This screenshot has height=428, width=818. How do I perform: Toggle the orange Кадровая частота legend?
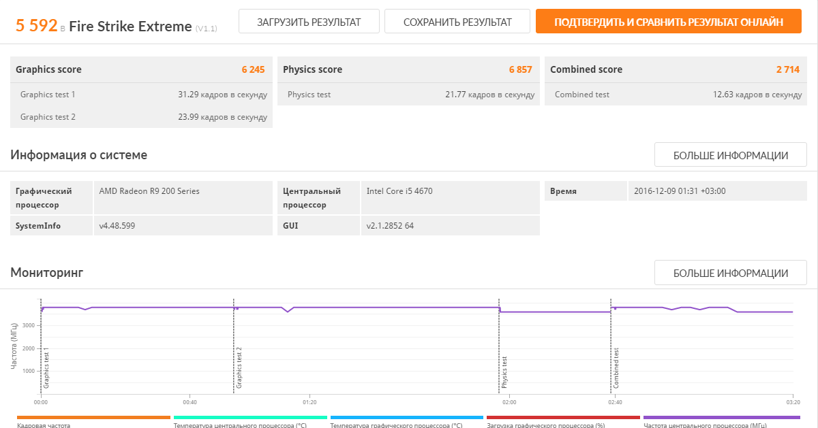point(93,421)
